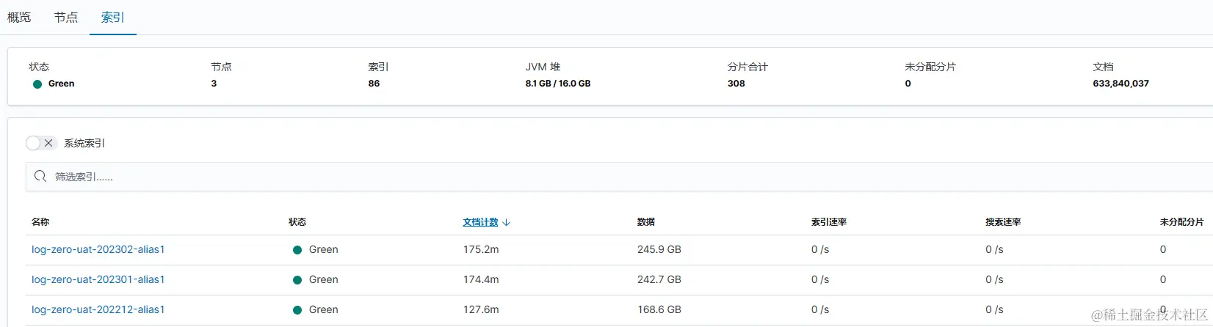Click green status dot for log-zero-uat-202302-alias1
Viewport: 1213px width, 327px height.
297,250
